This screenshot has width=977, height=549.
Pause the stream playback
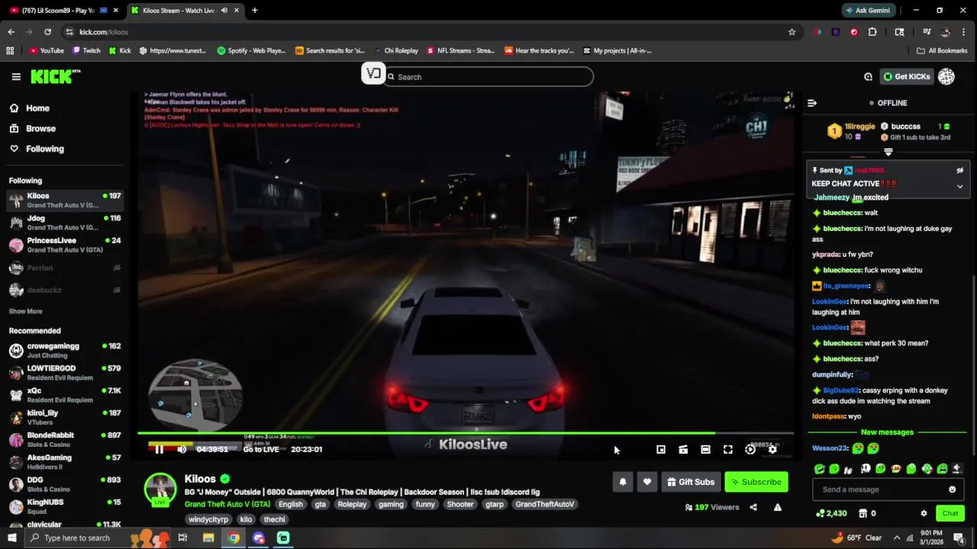[x=159, y=449]
